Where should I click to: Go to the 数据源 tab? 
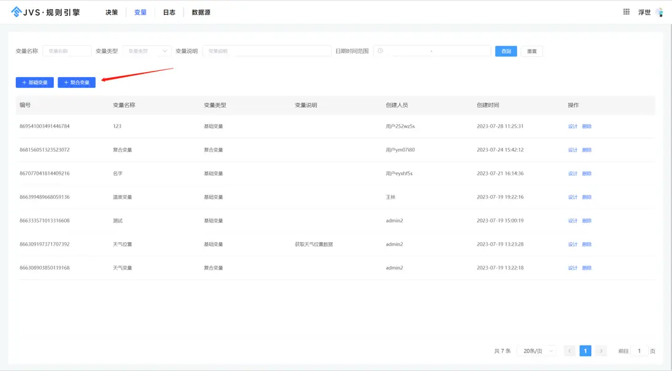point(201,12)
